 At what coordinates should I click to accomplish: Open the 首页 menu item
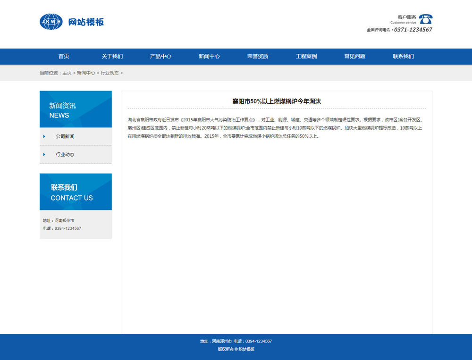pyautogui.click(x=64, y=56)
